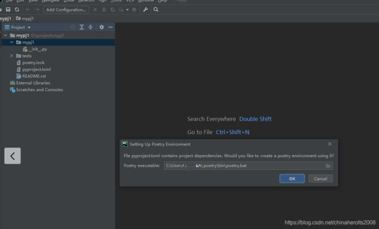Screen dimensions: 379x229
Task: Select the README.rst file
Action: [31, 76]
